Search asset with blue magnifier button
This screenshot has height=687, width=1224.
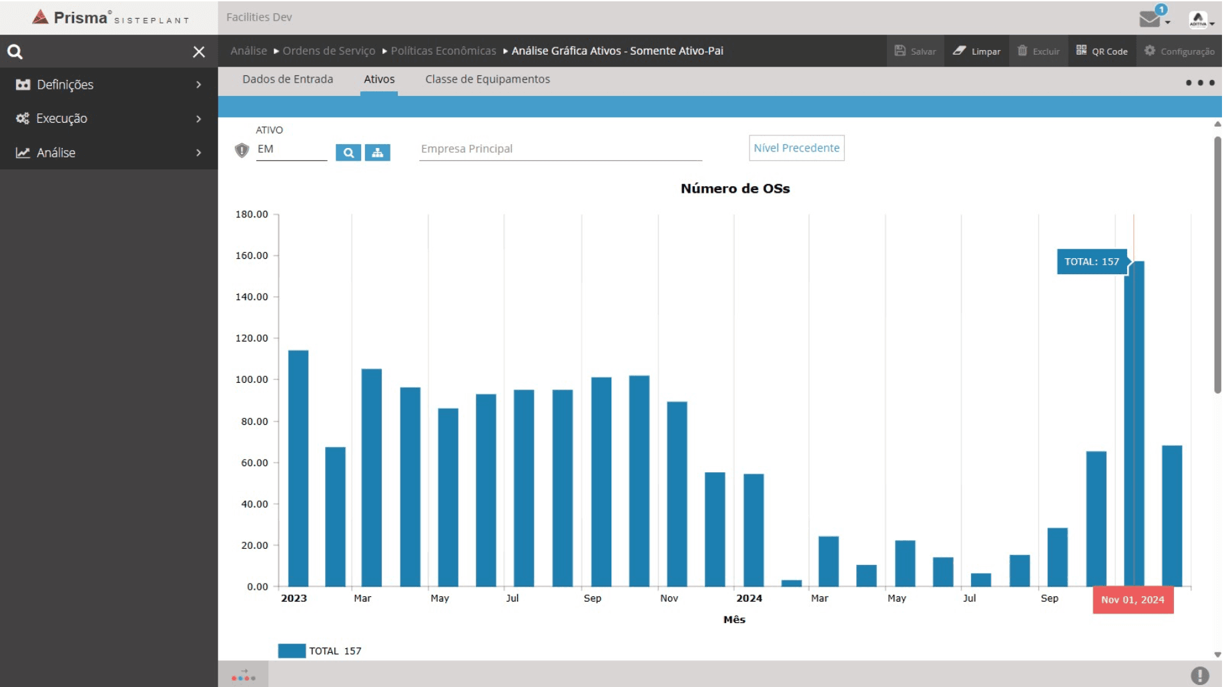(348, 153)
